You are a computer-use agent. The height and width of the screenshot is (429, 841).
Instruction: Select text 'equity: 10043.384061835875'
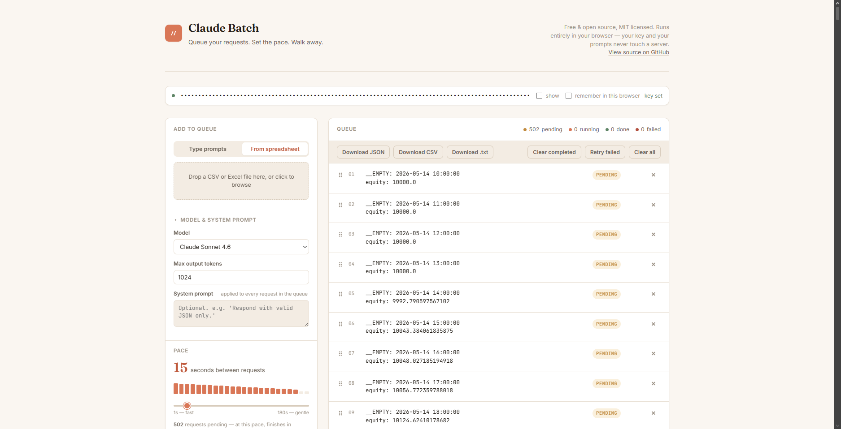click(x=409, y=331)
